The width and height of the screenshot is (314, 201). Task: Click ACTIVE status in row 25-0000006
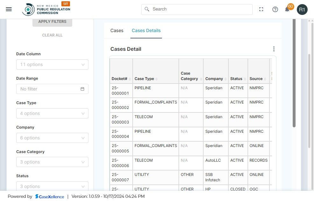click(237, 160)
